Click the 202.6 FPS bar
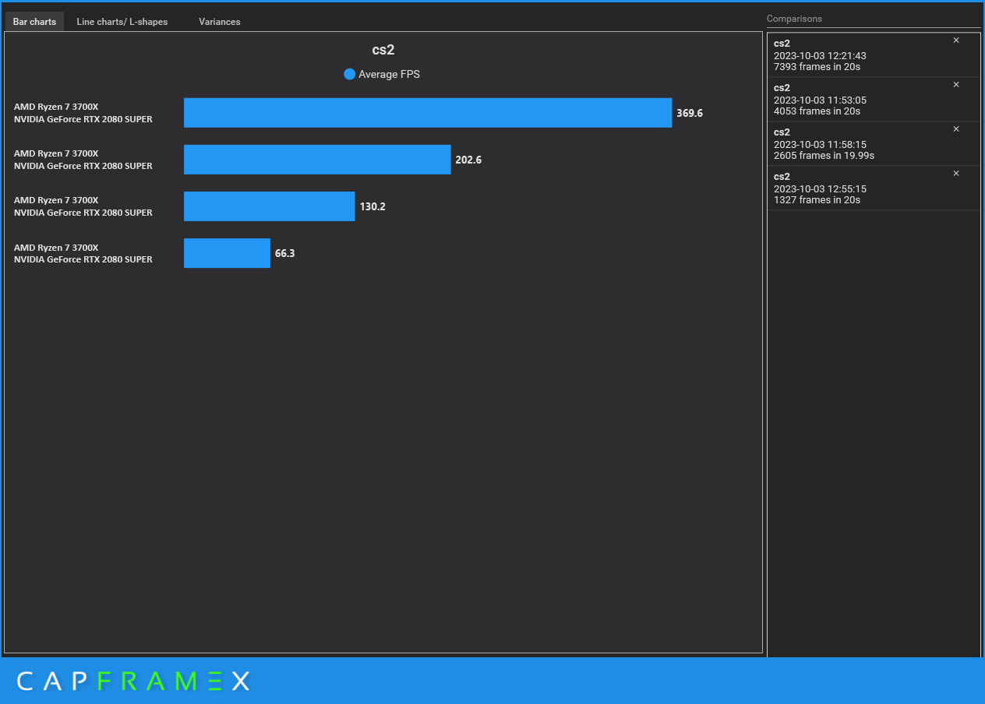This screenshot has width=985, height=704. pos(317,160)
